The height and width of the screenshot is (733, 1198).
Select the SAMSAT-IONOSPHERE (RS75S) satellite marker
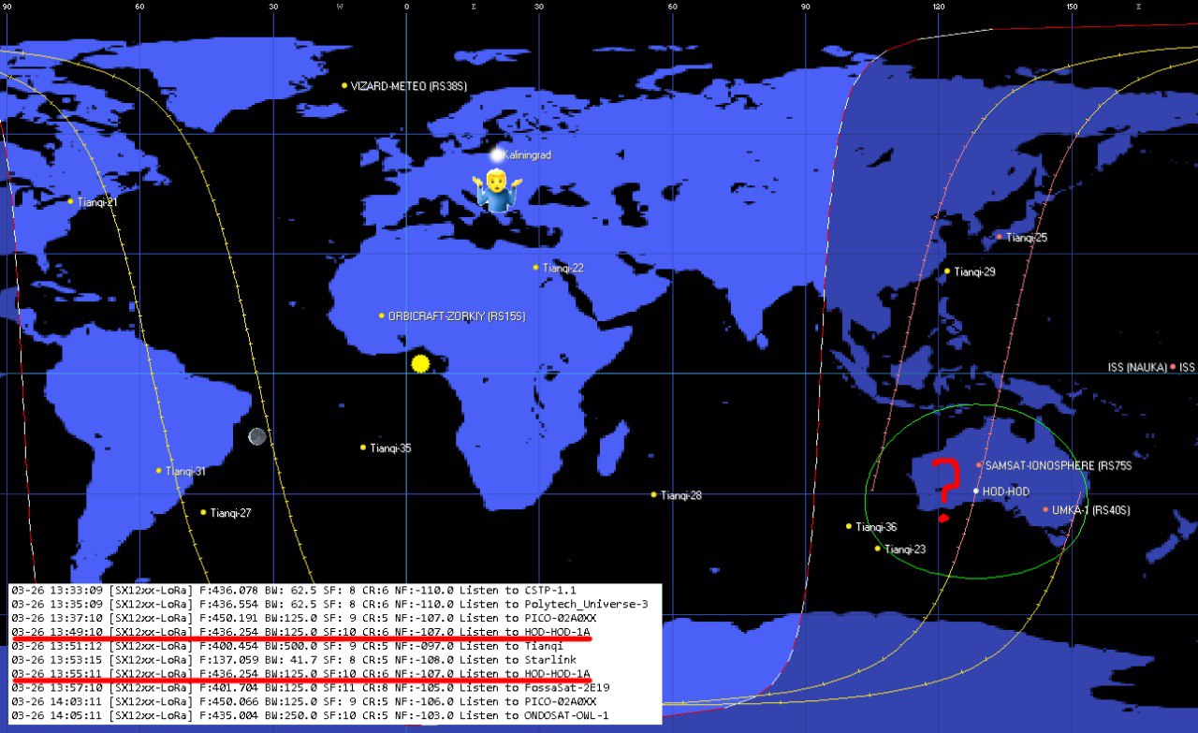979,464
